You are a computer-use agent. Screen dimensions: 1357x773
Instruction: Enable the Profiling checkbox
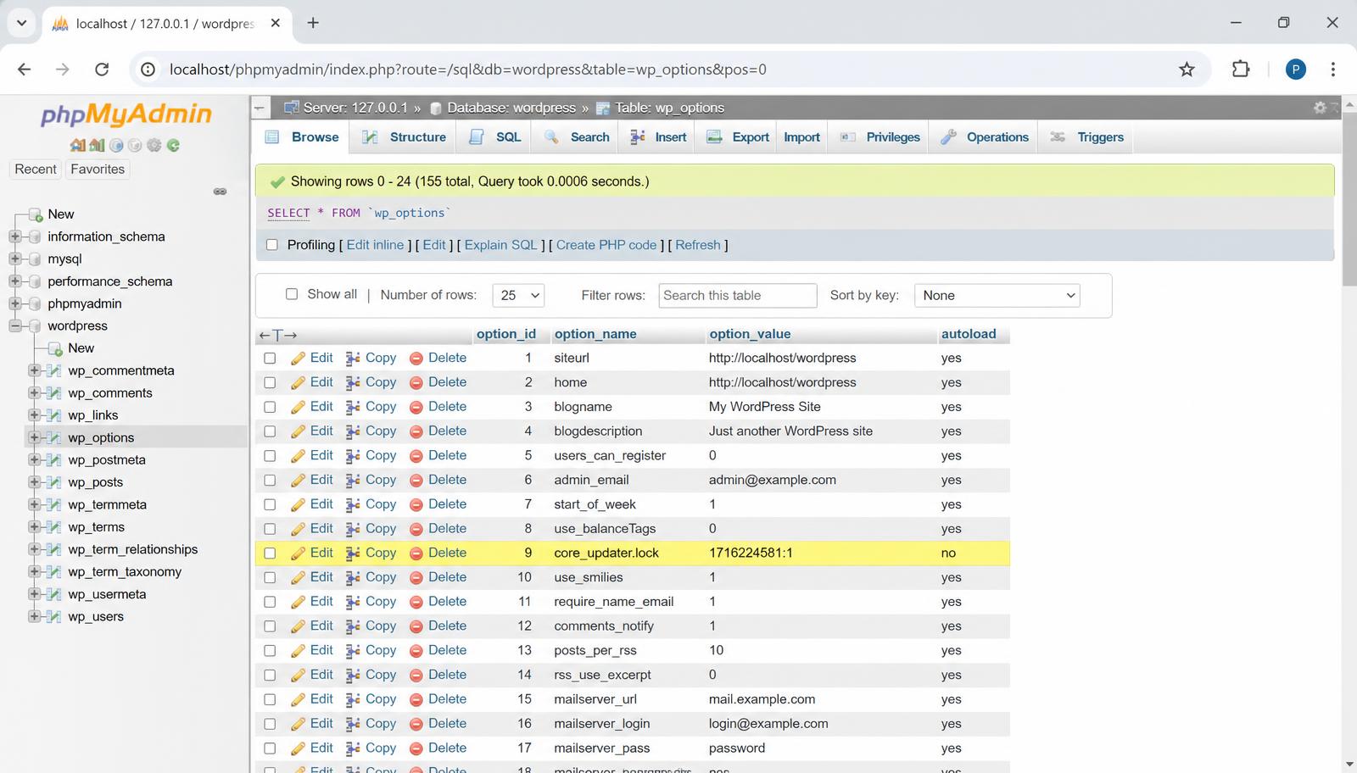point(272,245)
